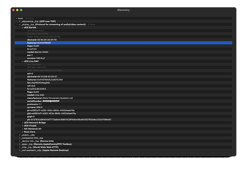This screenshot has height=170, width=247.
Task: Select the deviceid=64:33:DB:45:DE:07 row
Action: click(x=124, y=77)
